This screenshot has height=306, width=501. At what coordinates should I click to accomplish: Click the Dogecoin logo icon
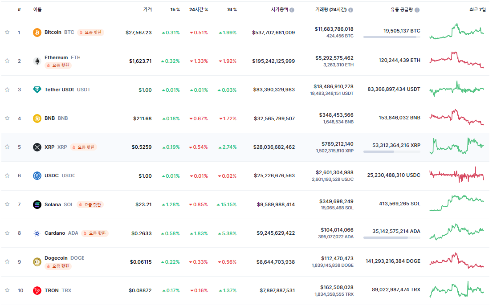(x=37, y=262)
